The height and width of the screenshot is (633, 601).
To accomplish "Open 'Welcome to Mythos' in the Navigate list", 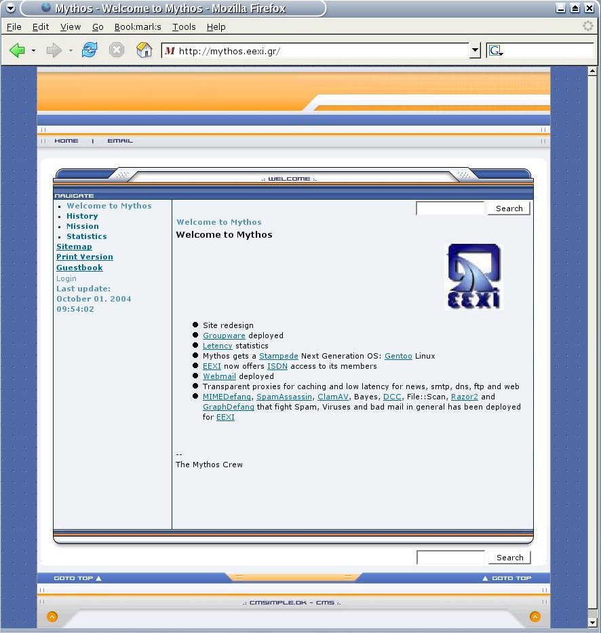I will click(109, 206).
